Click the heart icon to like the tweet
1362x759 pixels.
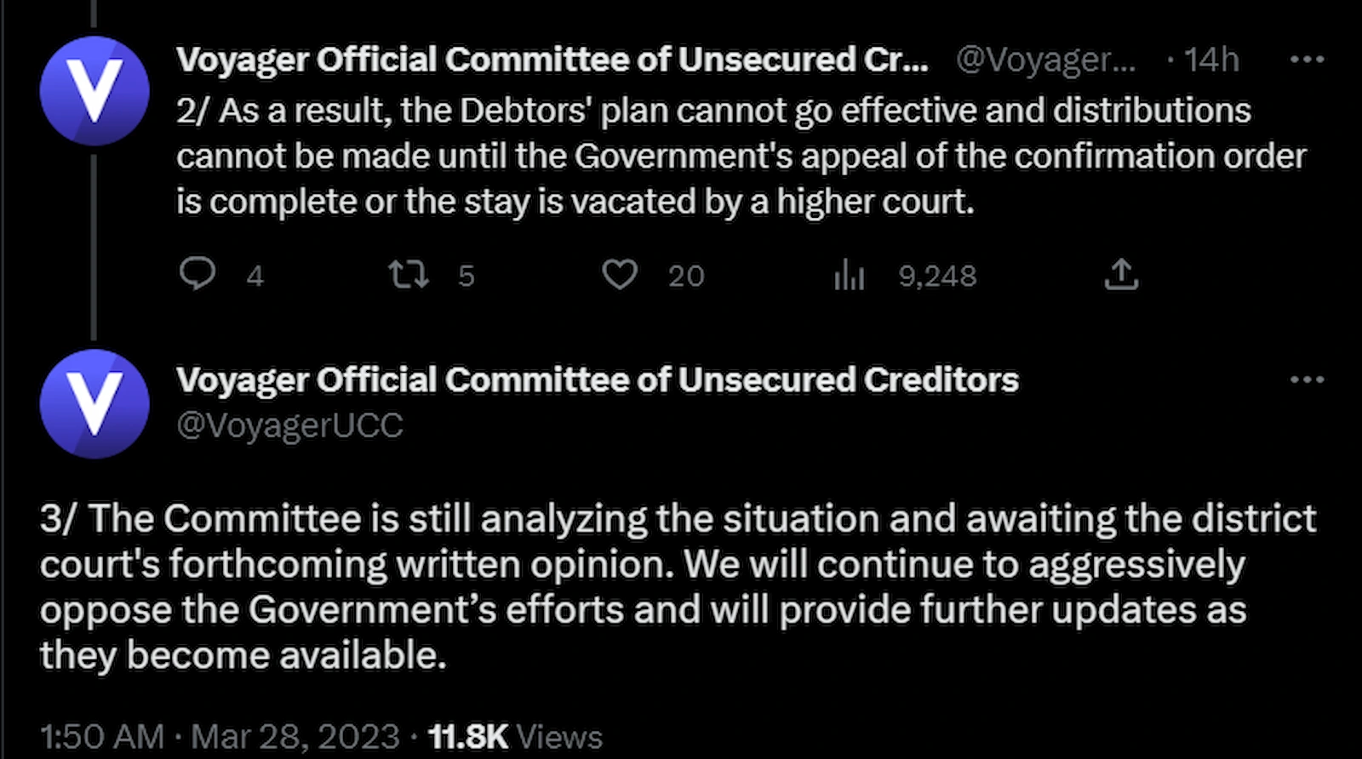(x=621, y=274)
